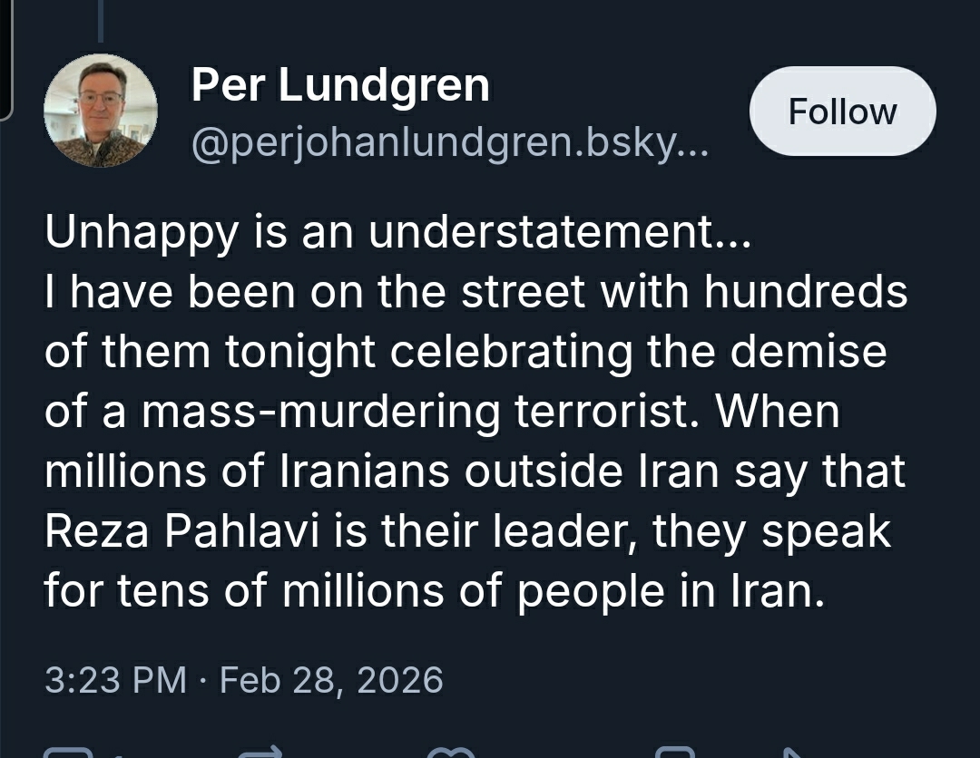Click the Feb 28, 2026 date

click(x=331, y=679)
